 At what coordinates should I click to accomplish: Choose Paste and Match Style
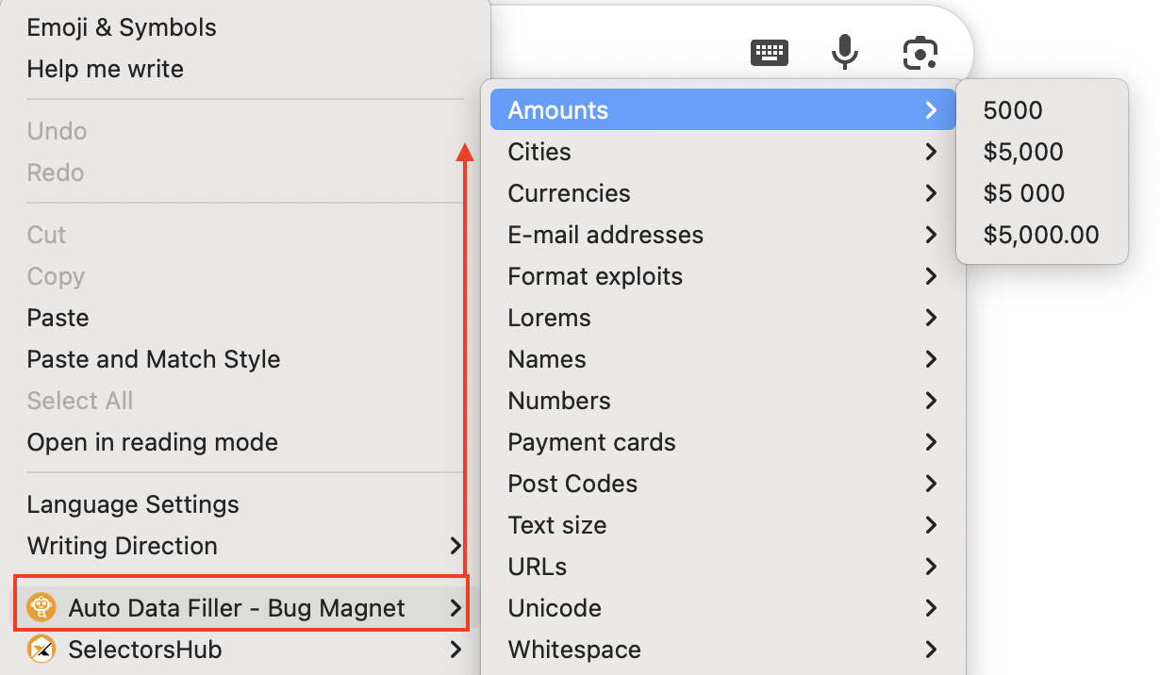pyautogui.click(x=154, y=359)
